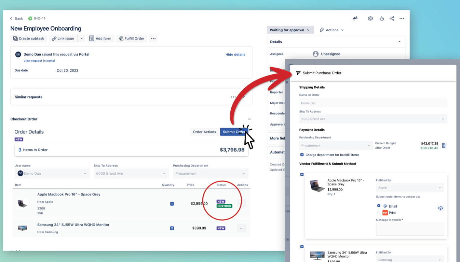Click the Order Actions button

click(204, 132)
